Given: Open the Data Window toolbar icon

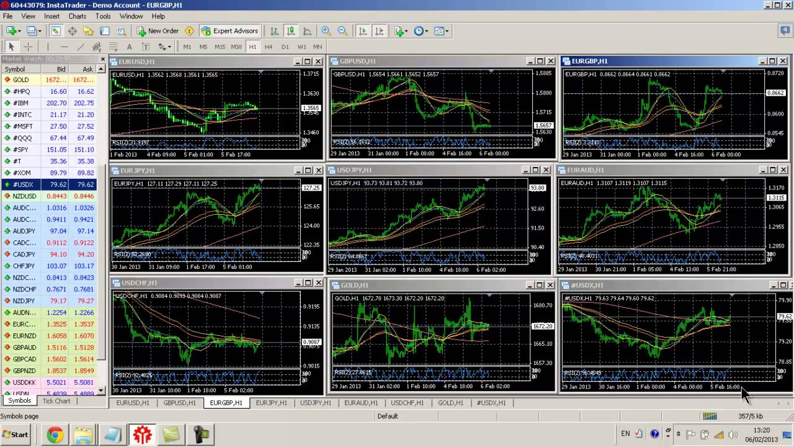Looking at the screenshot, I should 72,30.
